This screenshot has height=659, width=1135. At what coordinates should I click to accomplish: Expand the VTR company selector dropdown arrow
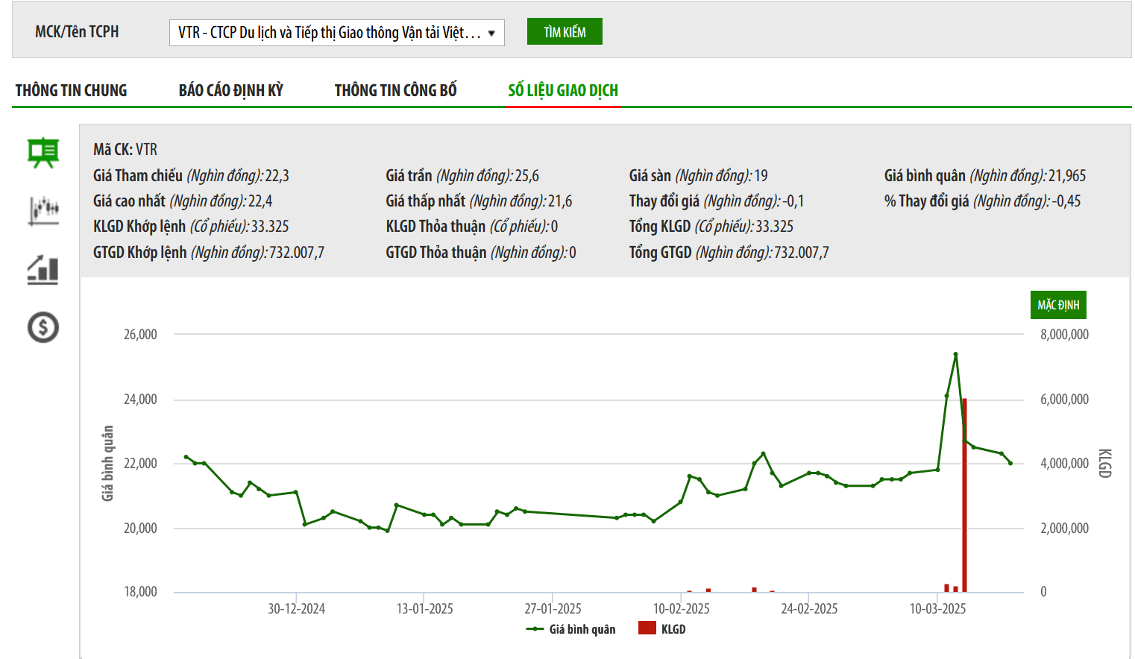pyautogui.click(x=491, y=33)
